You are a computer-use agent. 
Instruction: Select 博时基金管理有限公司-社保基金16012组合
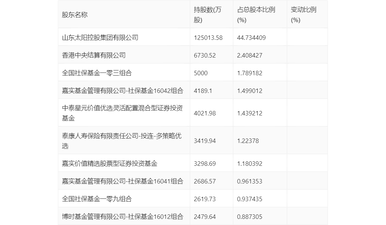point(123,217)
